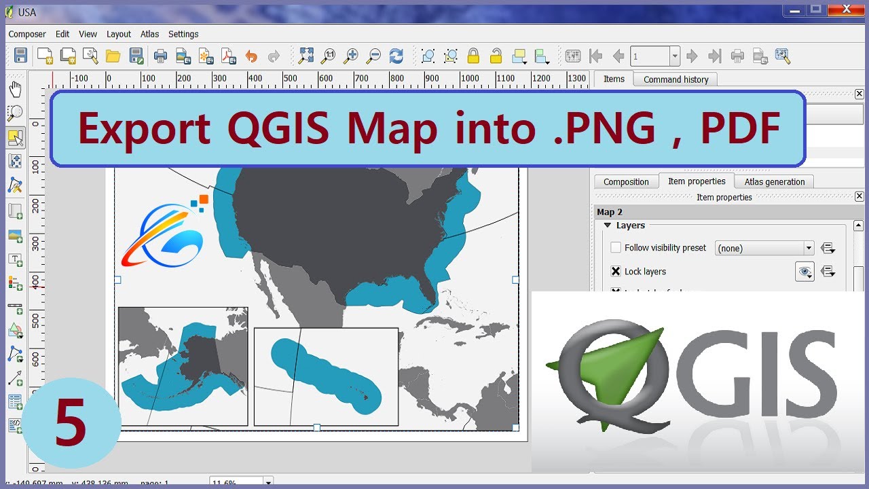
Task: Create a New Composer
Action: click(x=45, y=56)
